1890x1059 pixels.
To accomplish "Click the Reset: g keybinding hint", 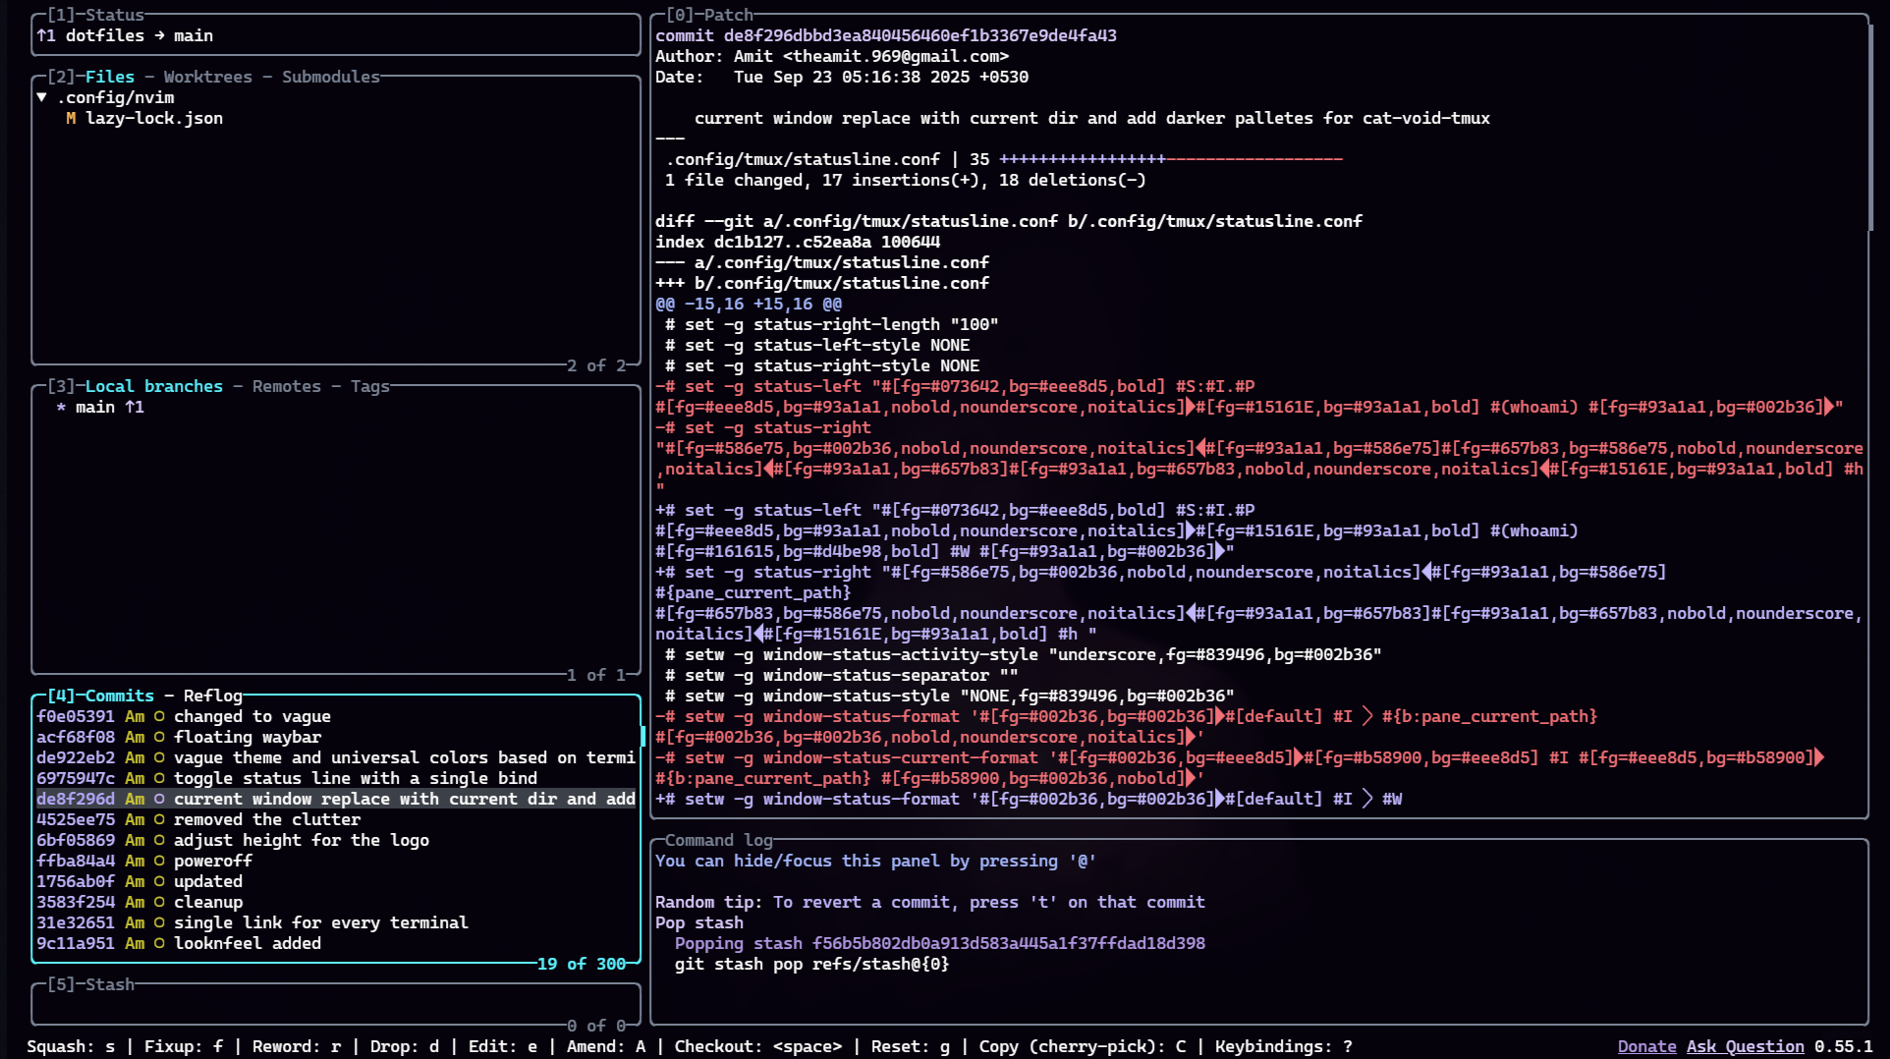I will 911,1046.
